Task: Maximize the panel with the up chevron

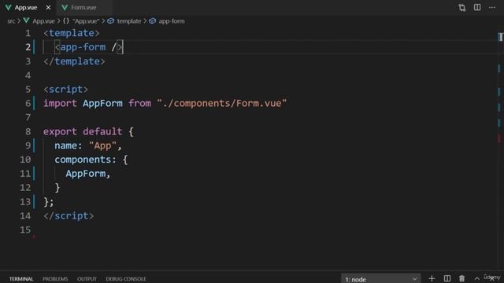Action: click(477, 279)
